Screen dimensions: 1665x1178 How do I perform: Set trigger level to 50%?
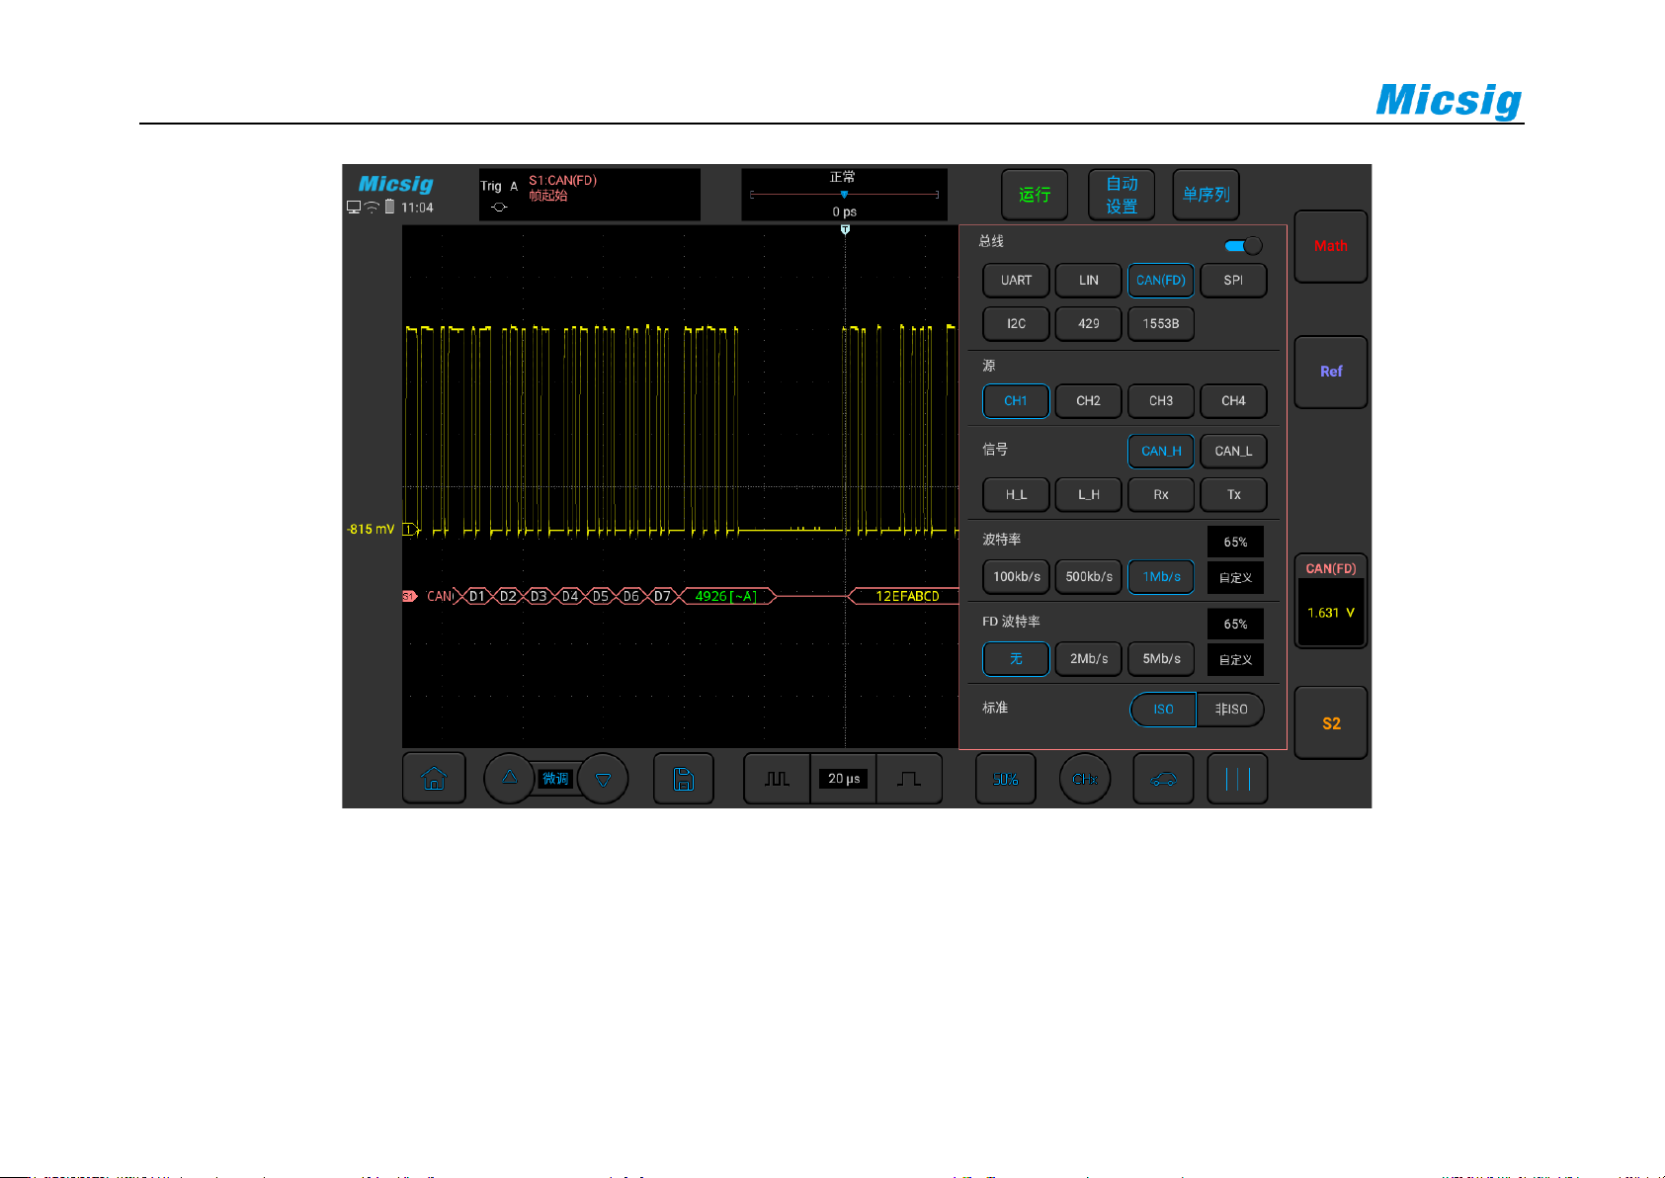click(1005, 779)
